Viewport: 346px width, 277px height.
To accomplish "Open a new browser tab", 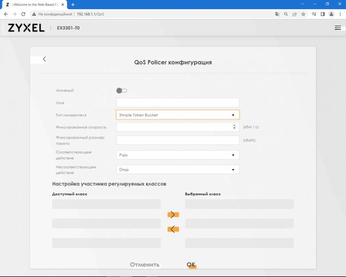I will (x=73, y=5).
